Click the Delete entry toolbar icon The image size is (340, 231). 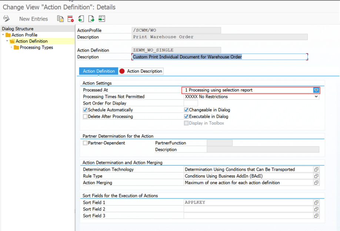click(x=70, y=19)
